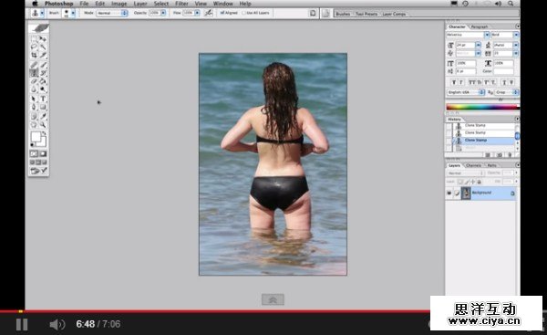Viewport: 547px width, 335px height.
Task: Click the Jump to ImageReady icon
Action: [38, 171]
